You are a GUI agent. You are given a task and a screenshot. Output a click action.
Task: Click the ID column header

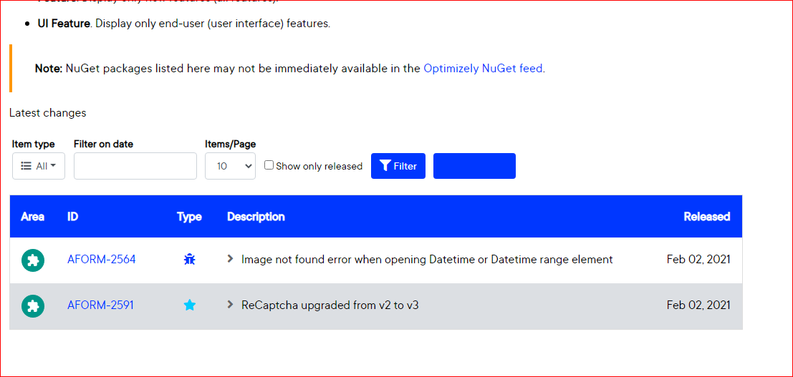(x=72, y=217)
